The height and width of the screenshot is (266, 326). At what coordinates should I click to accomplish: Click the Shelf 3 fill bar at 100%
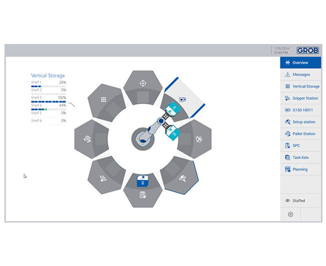coord(49,102)
